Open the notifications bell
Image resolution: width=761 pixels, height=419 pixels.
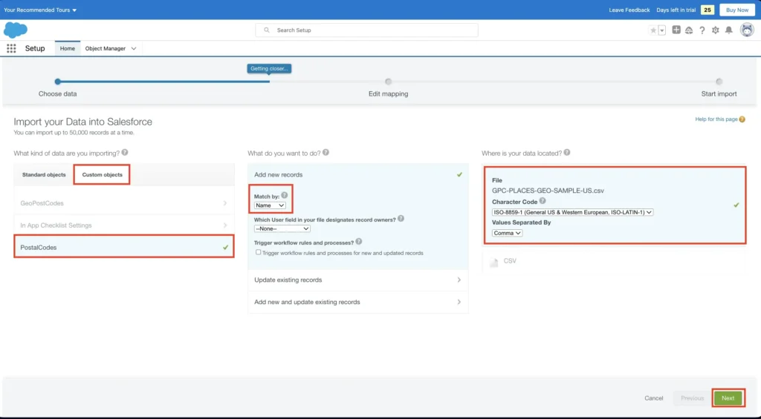click(x=728, y=30)
